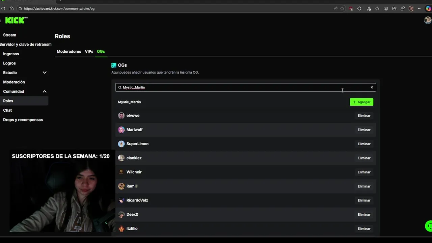This screenshot has height=243, width=432.
Task: Open browser Settings and more menu
Action: point(420,8)
